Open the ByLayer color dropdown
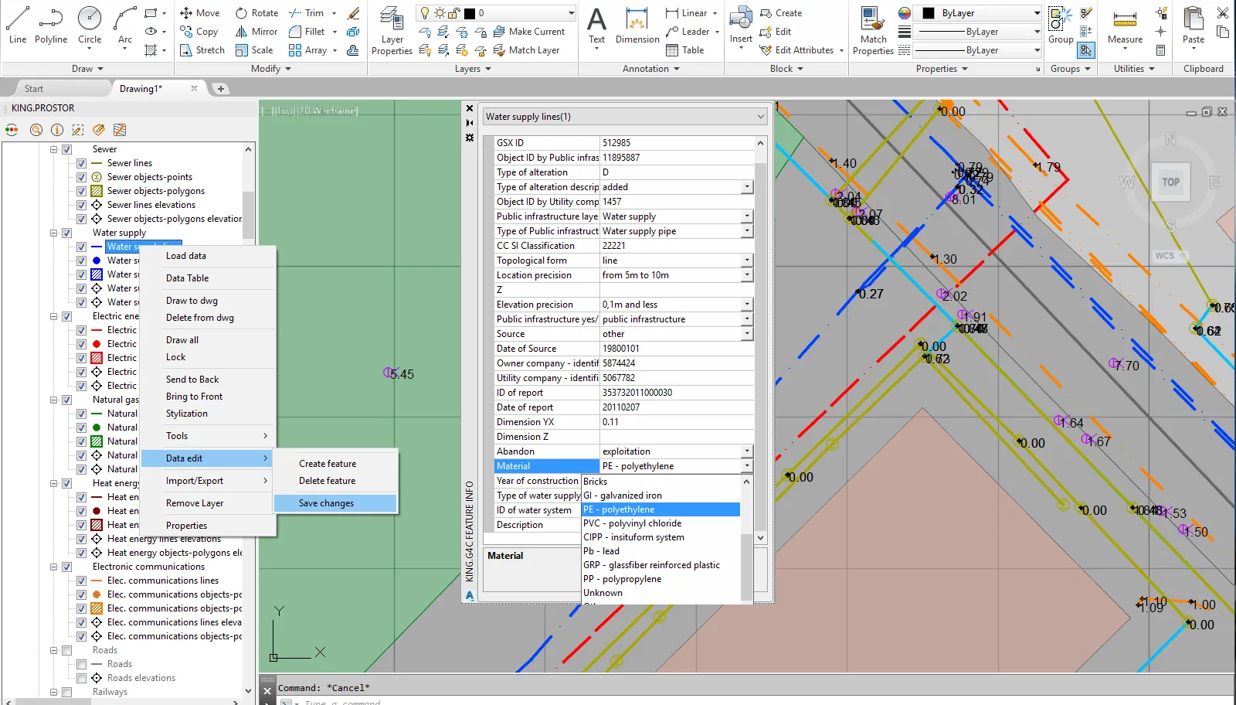 (1037, 13)
